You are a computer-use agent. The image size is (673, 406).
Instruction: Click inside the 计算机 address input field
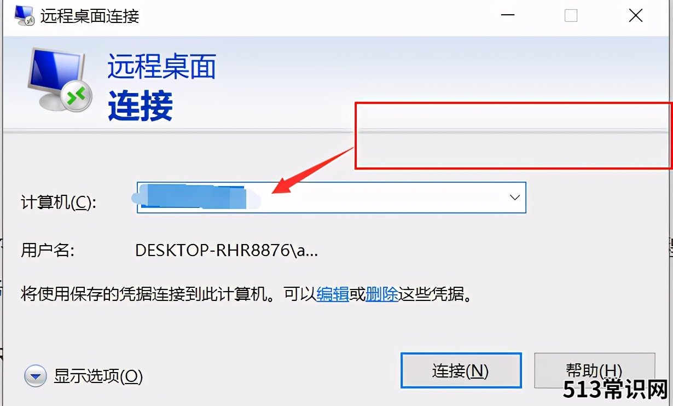point(321,198)
